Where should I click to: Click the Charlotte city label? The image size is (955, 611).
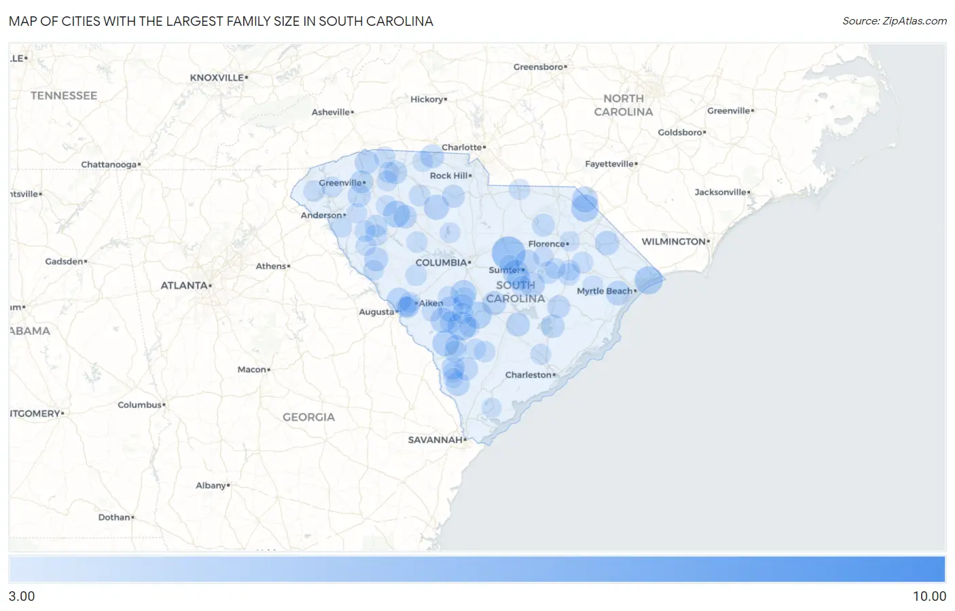(x=462, y=147)
